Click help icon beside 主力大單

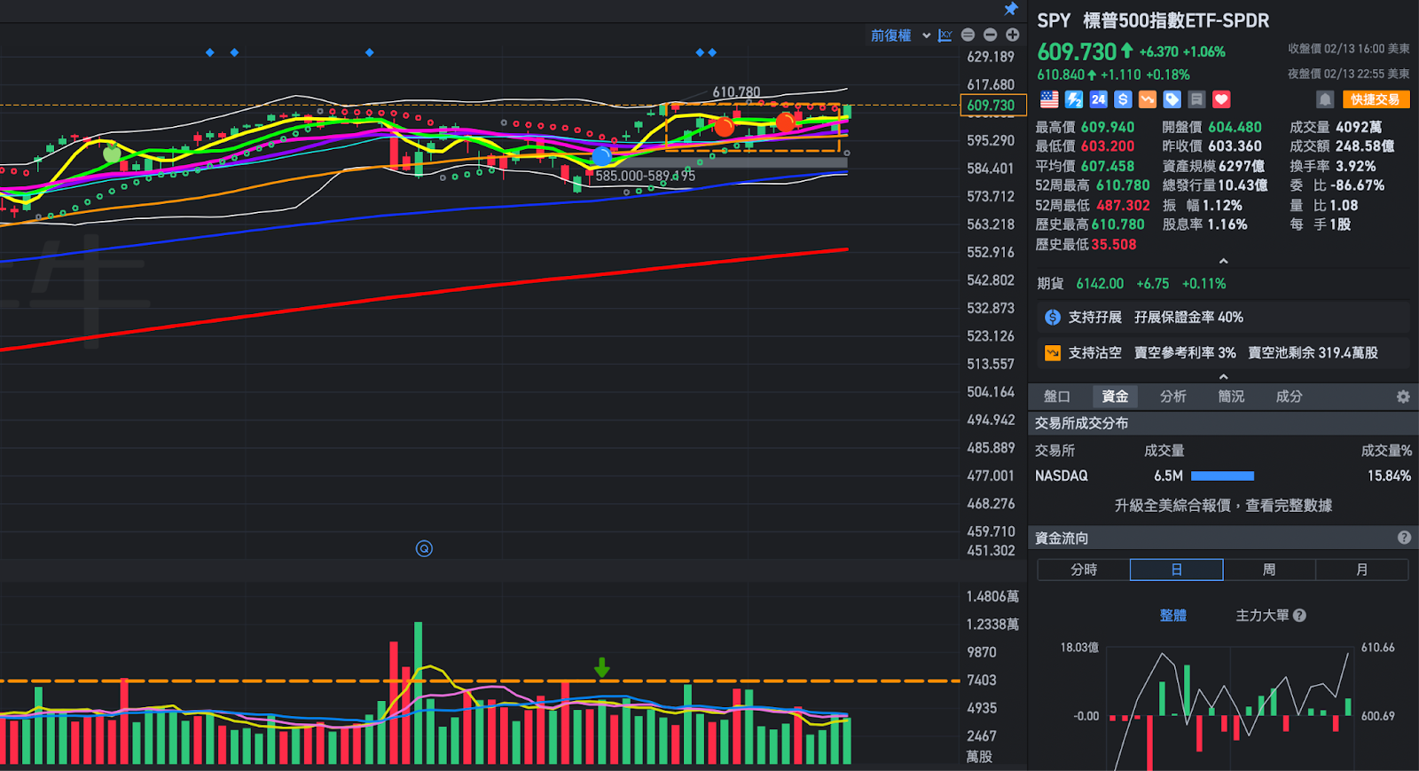pos(1300,615)
